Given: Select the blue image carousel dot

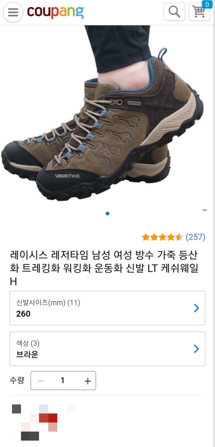Looking at the screenshot, I should point(107,213).
